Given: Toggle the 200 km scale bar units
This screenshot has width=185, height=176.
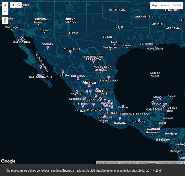Looking at the screenshot, I should click(147, 163).
